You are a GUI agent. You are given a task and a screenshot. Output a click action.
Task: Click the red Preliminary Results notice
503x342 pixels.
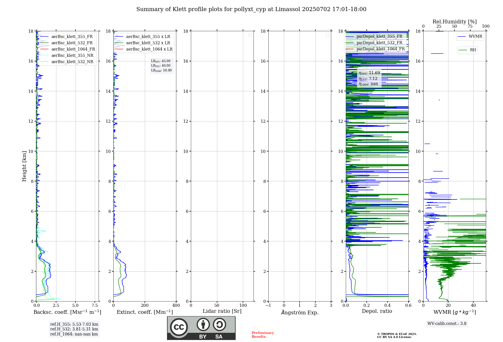(x=263, y=335)
